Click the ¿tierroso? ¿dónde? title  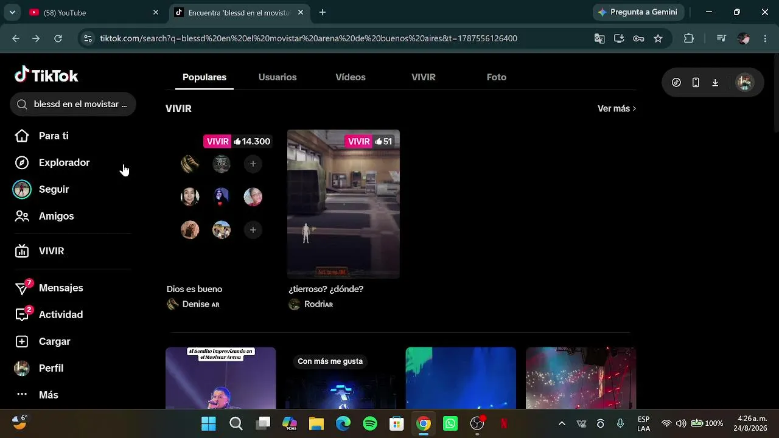(326, 289)
